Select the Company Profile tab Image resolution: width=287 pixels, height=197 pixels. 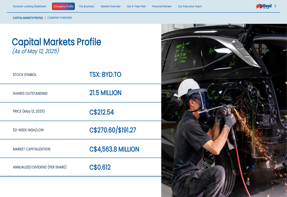63,6
